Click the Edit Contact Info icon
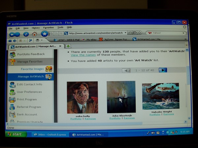The height and width of the screenshot is (148, 198). tap(13, 85)
